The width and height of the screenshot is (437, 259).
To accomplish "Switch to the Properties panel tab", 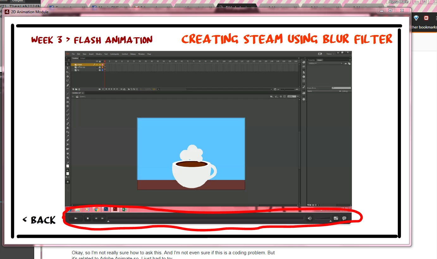I will click(x=311, y=60).
